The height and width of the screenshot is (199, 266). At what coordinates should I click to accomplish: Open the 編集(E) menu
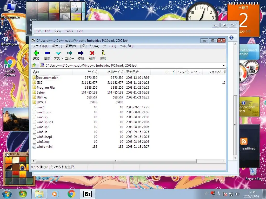57,46
